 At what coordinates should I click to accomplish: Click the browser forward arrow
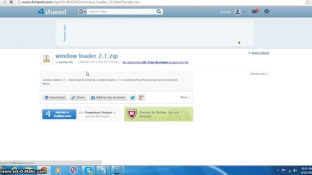pyautogui.click(x=4, y=2)
